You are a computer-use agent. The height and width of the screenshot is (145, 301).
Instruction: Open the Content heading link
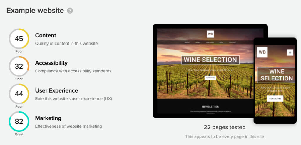coord(46,35)
